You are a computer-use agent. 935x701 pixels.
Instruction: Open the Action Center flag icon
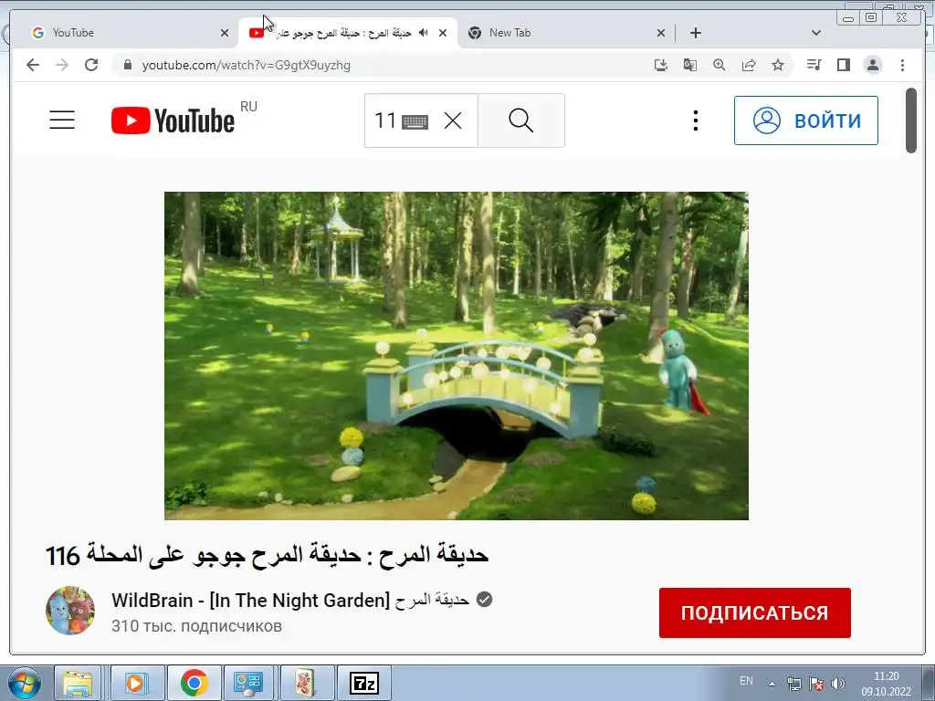tap(816, 684)
